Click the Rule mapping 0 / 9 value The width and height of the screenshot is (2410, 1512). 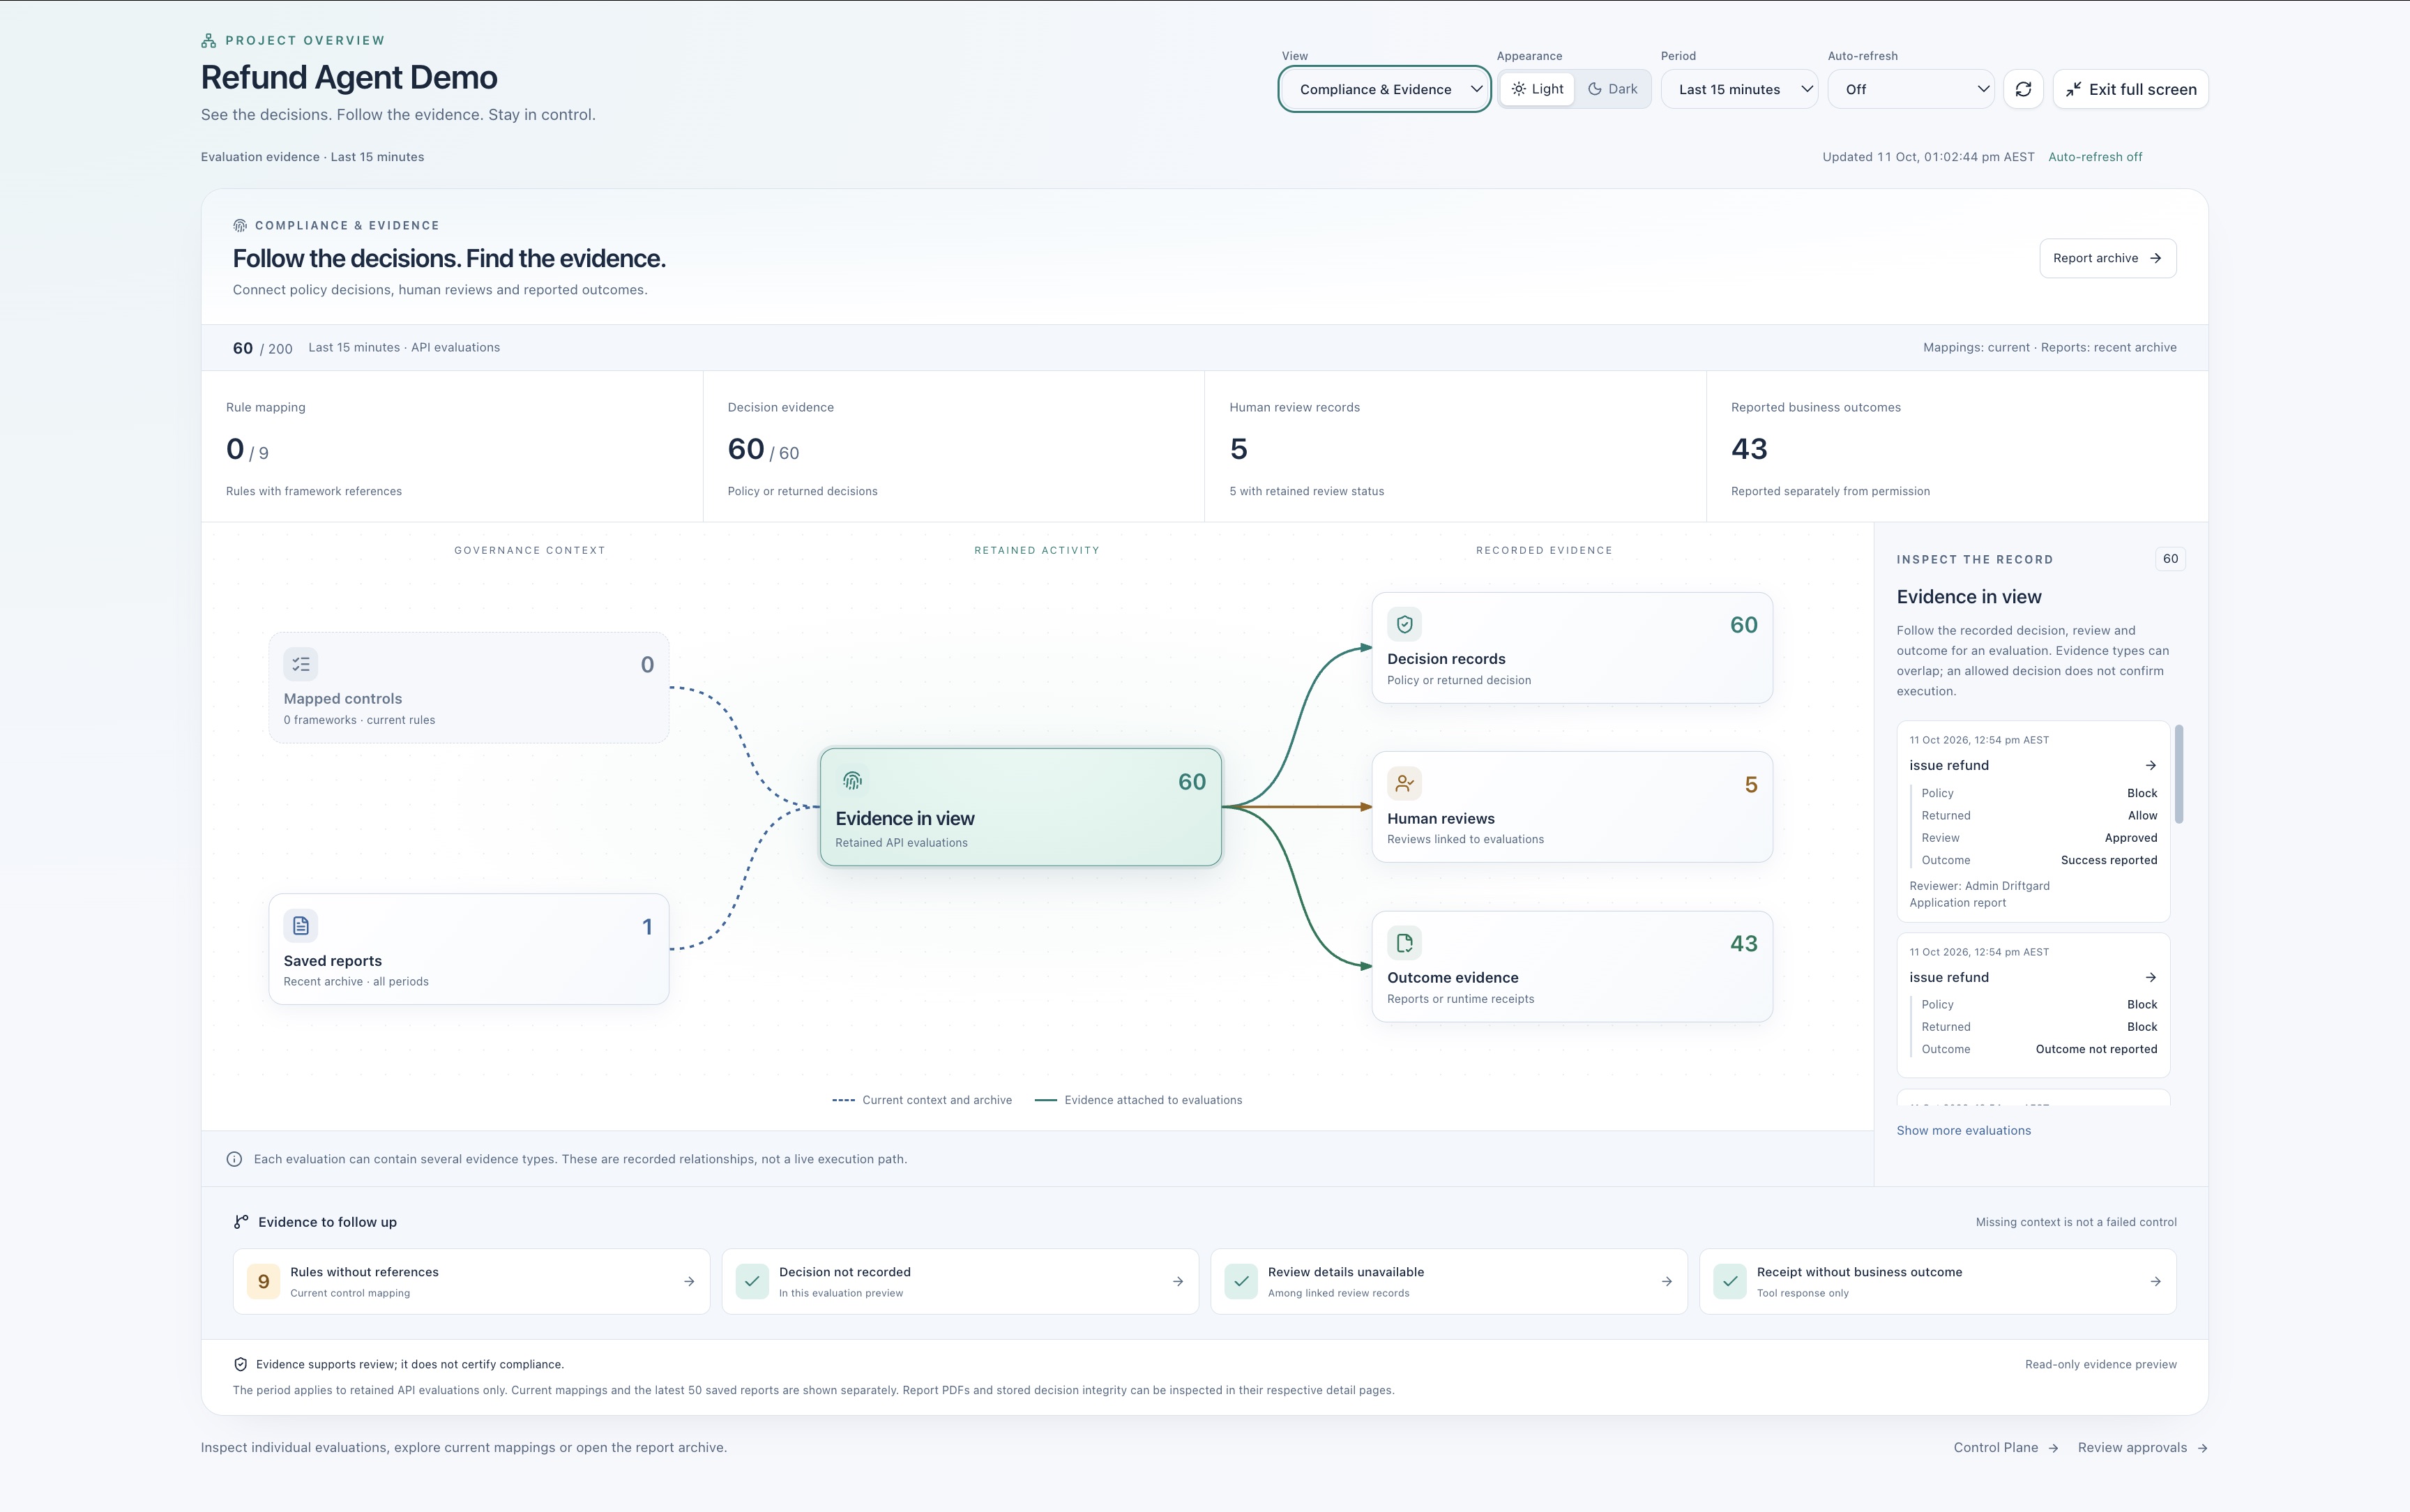247,449
